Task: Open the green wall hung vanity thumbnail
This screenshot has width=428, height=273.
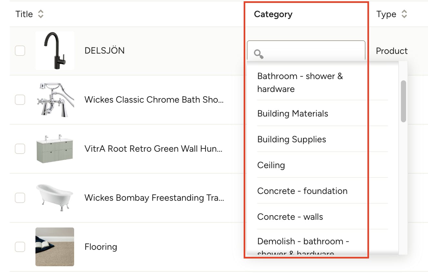Action: coord(55,149)
